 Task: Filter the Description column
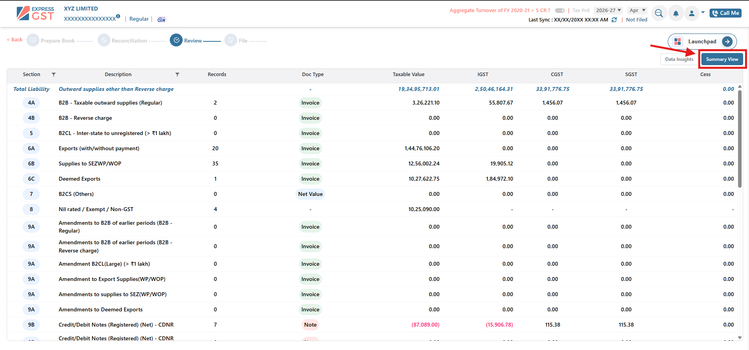[177, 75]
